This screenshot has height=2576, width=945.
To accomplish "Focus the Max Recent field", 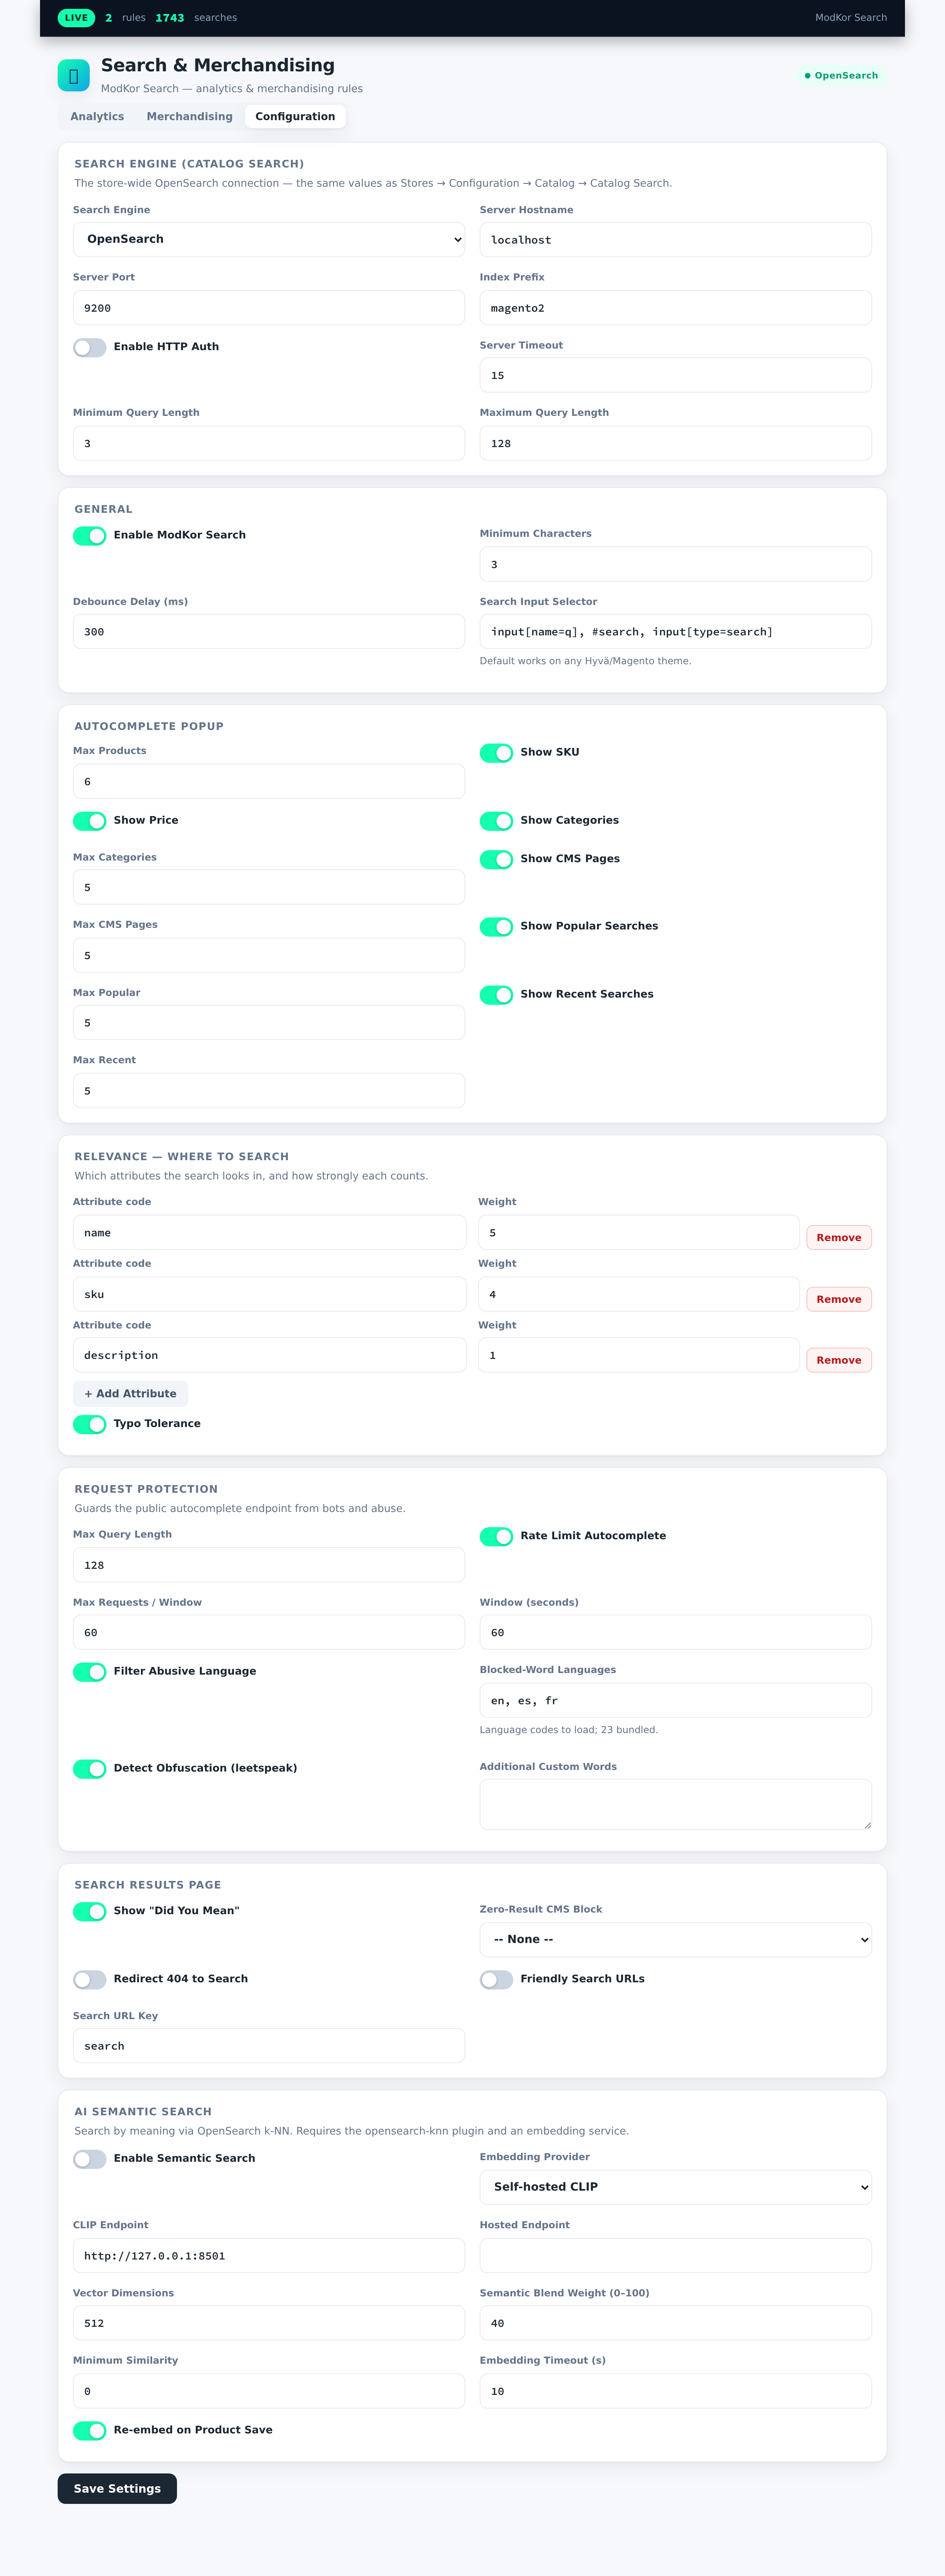I will pyautogui.click(x=269, y=1091).
